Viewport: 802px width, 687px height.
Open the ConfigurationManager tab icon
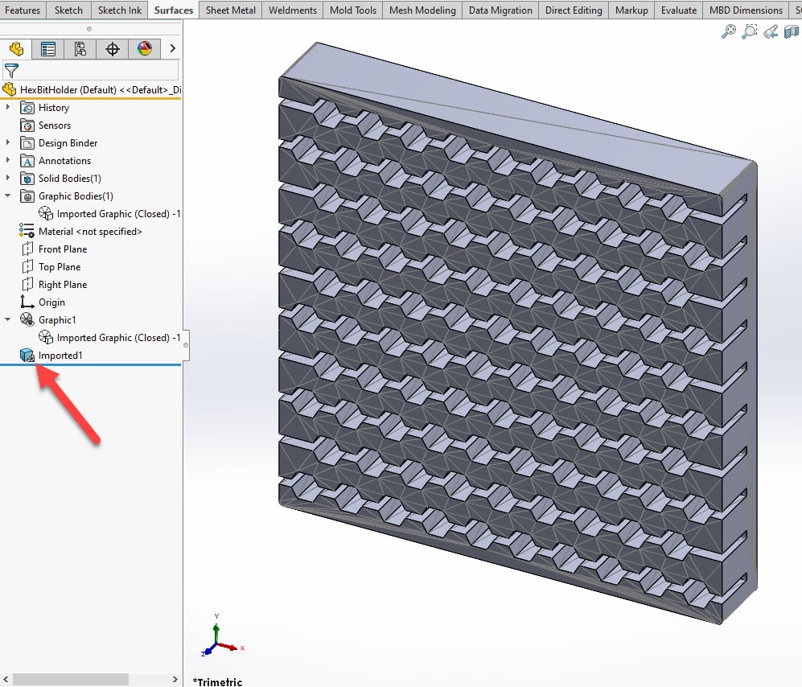[x=80, y=49]
